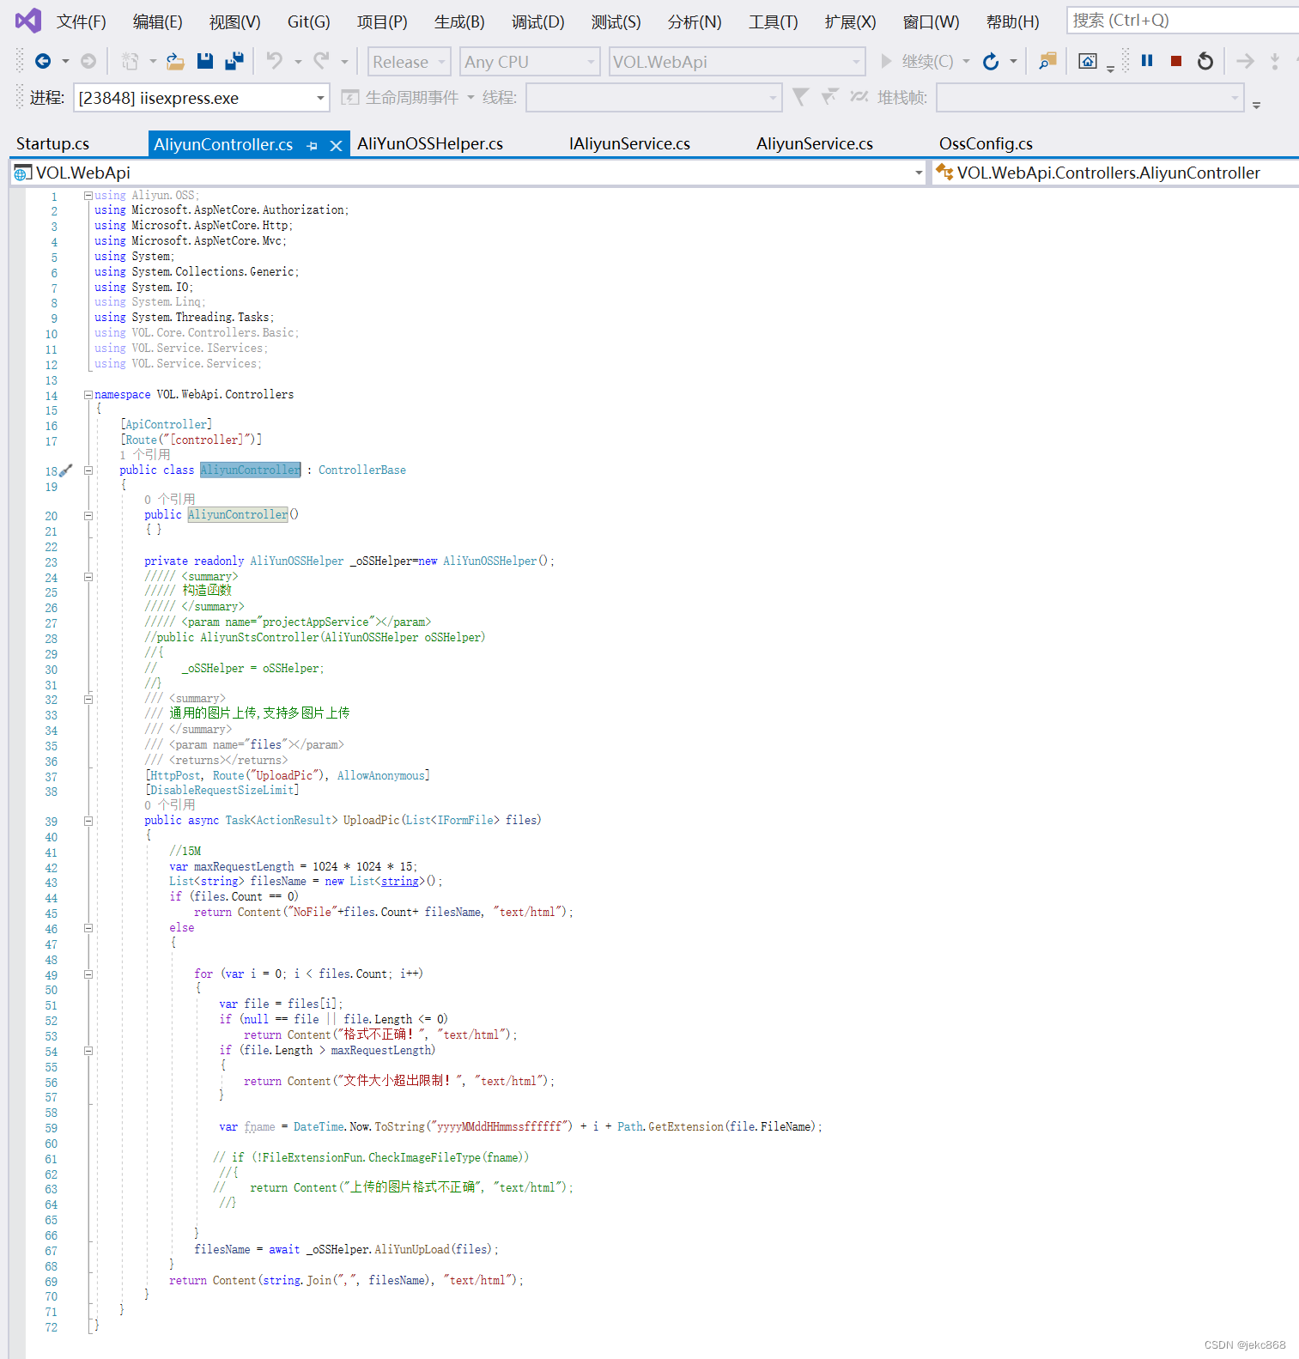
Task: Click the '0 个引用' CodeLens above UploadPic
Action: 170,804
